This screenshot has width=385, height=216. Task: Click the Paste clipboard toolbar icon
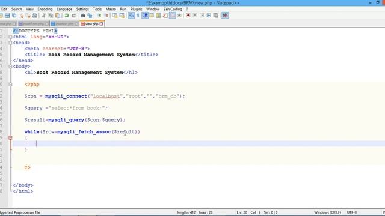click(58, 16)
